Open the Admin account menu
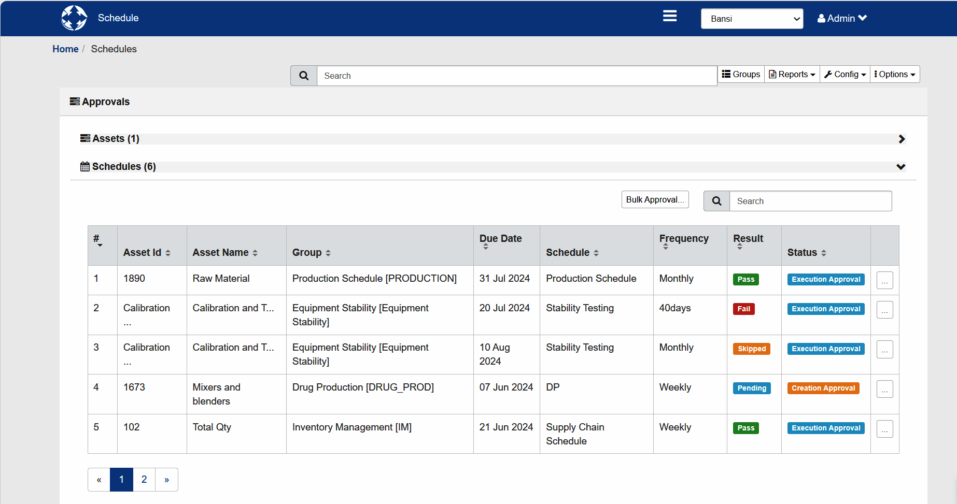The image size is (957, 504). tap(842, 18)
